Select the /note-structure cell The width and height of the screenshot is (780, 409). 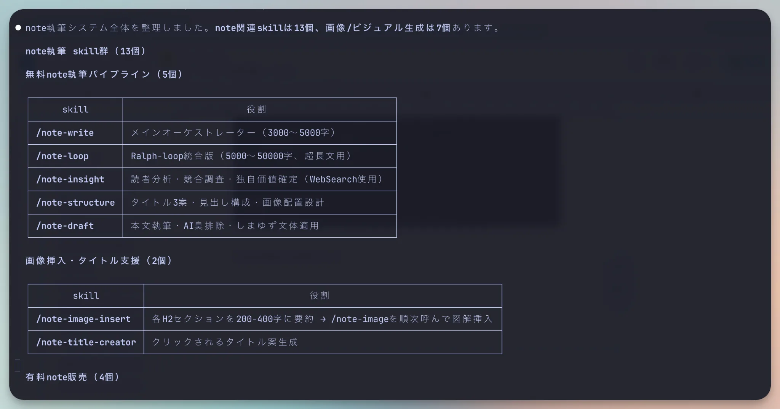click(x=75, y=203)
